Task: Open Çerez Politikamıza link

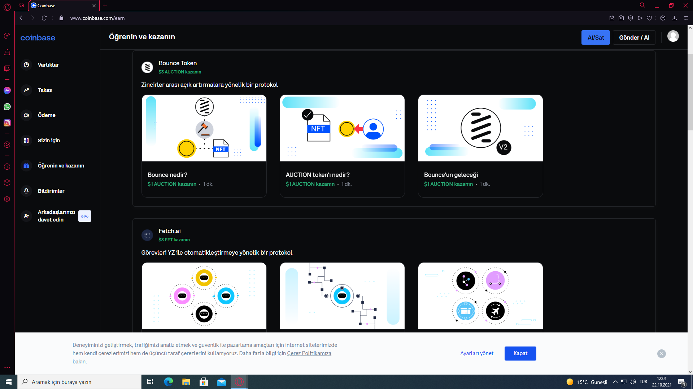Action: [x=309, y=353]
